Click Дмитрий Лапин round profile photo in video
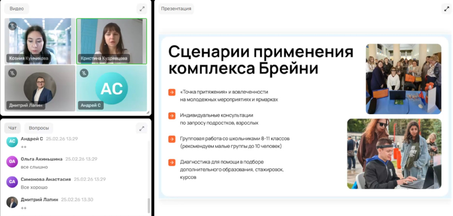 (40, 88)
